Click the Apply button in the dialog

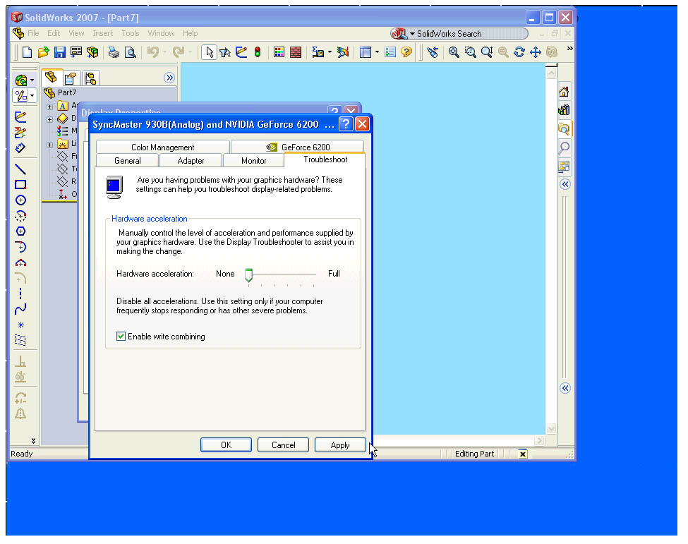tap(340, 445)
